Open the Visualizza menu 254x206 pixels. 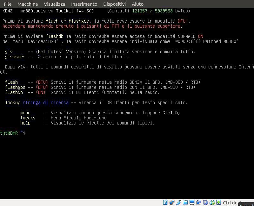[x=54, y=4]
